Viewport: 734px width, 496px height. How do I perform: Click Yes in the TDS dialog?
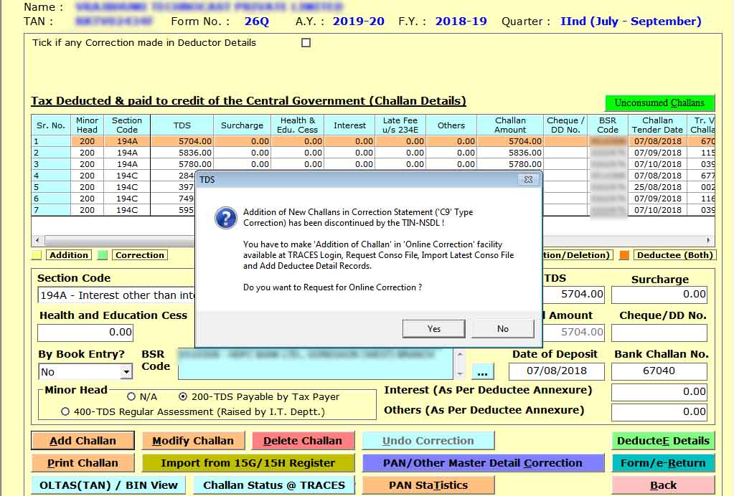click(433, 328)
